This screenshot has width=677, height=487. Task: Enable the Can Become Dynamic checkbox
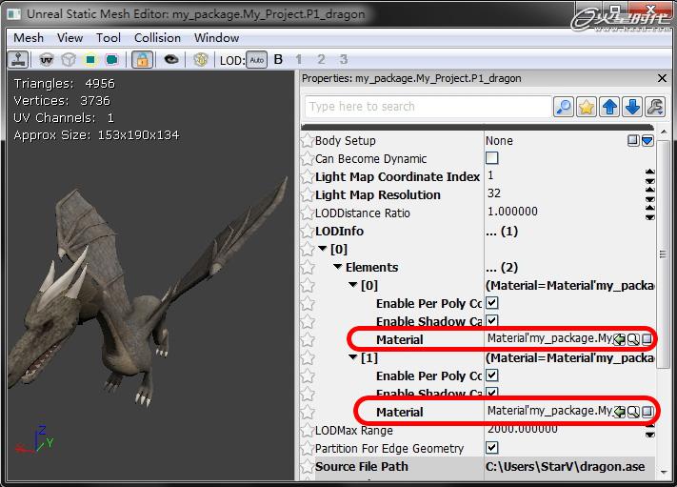[492, 158]
